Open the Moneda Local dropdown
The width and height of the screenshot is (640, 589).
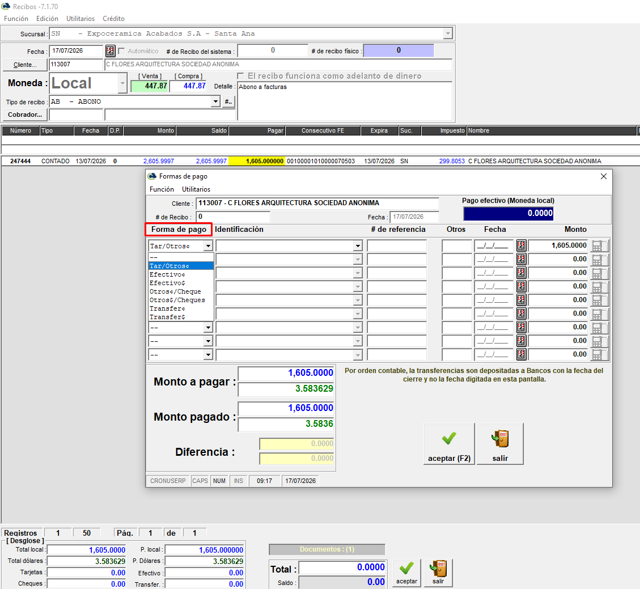[122, 83]
